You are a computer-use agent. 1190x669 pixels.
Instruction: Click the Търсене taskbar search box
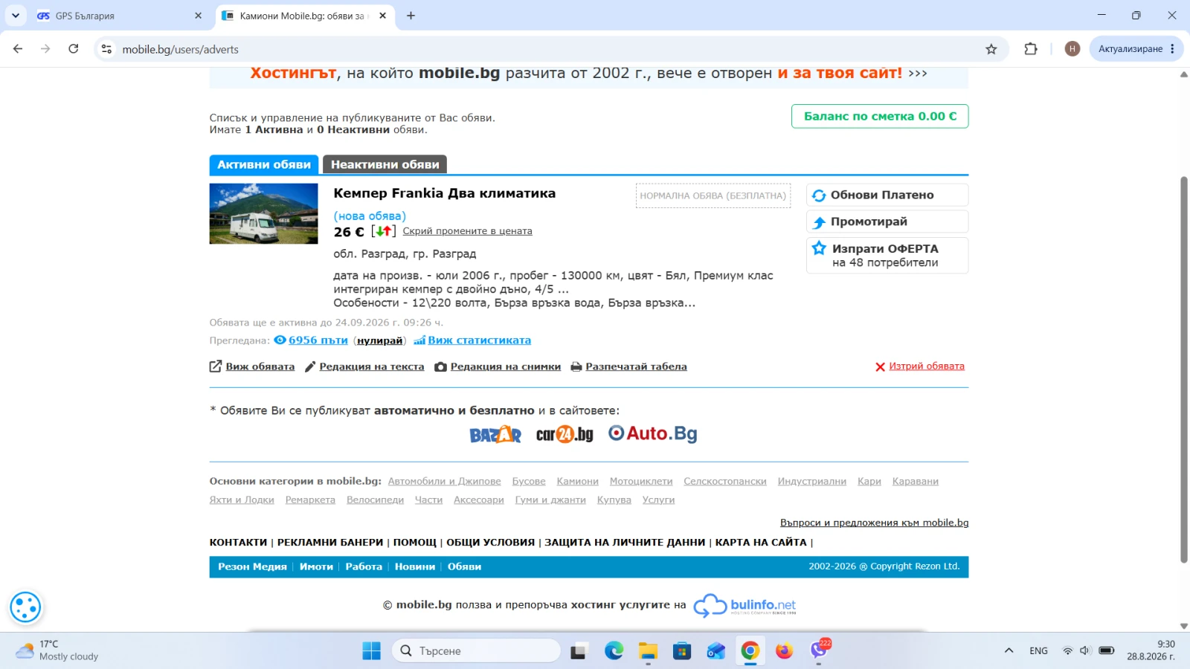point(476,651)
